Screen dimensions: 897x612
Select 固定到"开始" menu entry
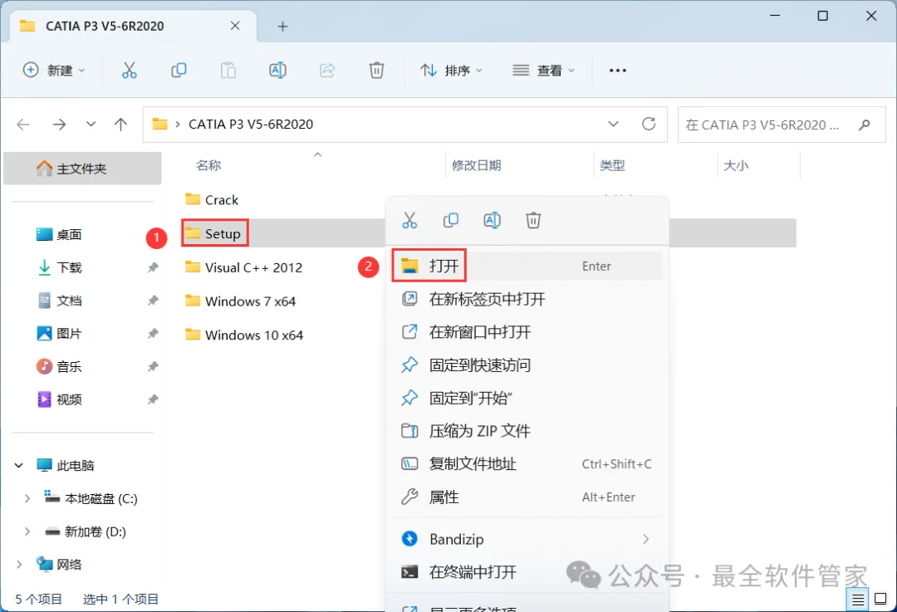tap(527, 398)
